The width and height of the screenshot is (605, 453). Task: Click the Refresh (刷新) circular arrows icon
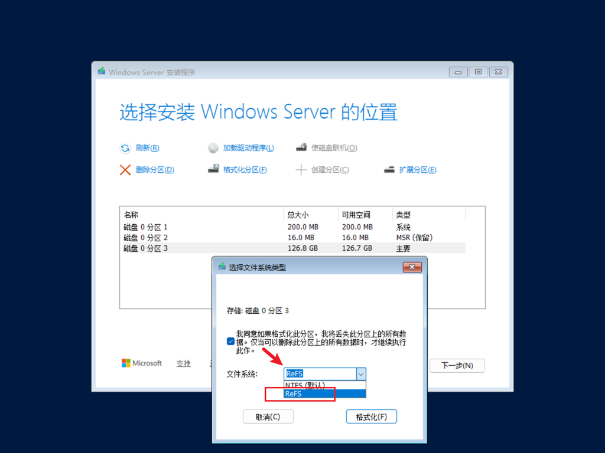click(125, 148)
